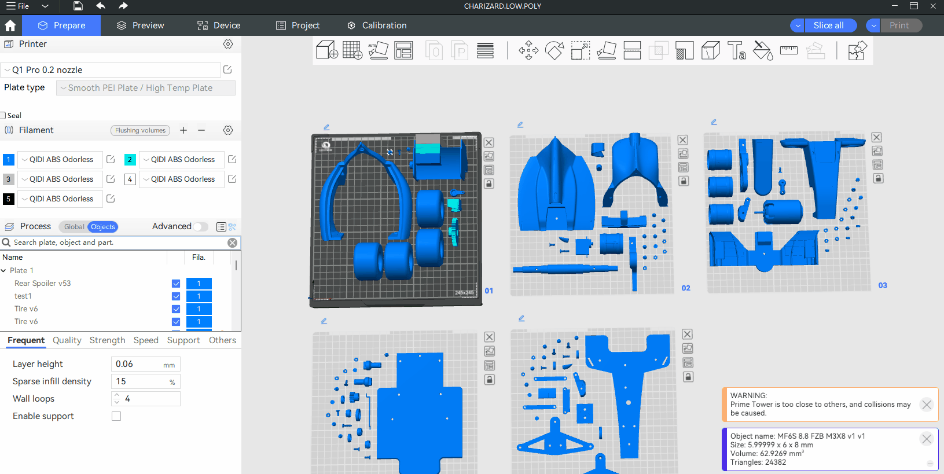Toggle the Advanced settings switch
This screenshot has height=474, width=944.
[x=200, y=227]
